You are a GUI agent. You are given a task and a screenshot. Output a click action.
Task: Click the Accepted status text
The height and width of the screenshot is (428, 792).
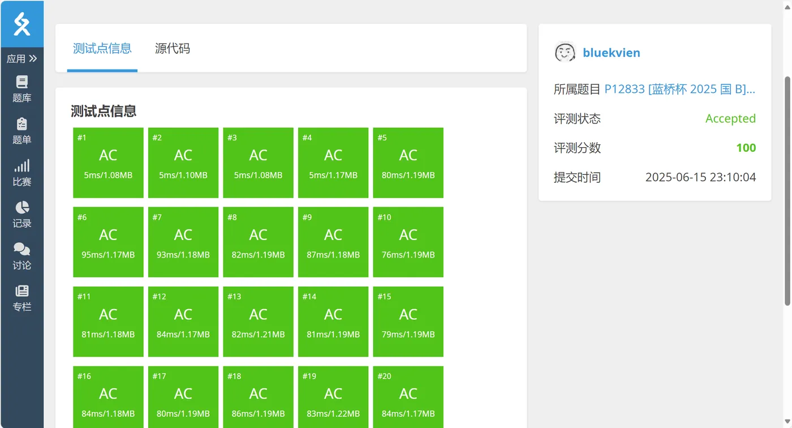(x=730, y=118)
